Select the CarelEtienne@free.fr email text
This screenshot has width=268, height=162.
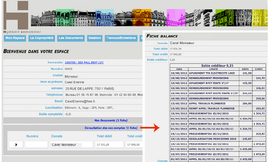point(80,101)
